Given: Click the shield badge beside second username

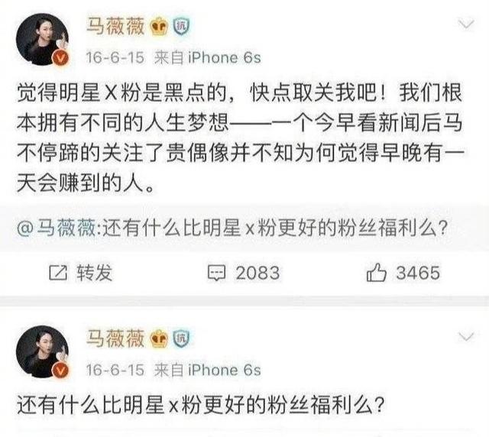Looking at the screenshot, I should point(181,338).
